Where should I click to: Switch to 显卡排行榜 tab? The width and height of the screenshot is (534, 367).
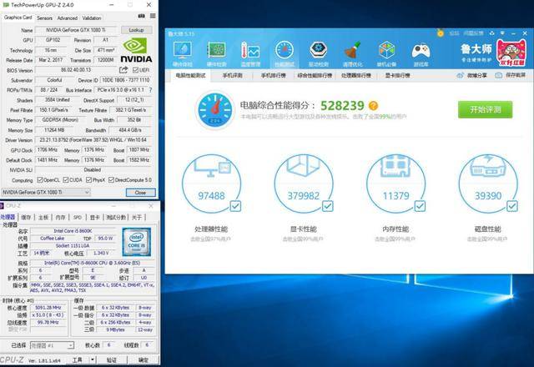click(x=397, y=75)
